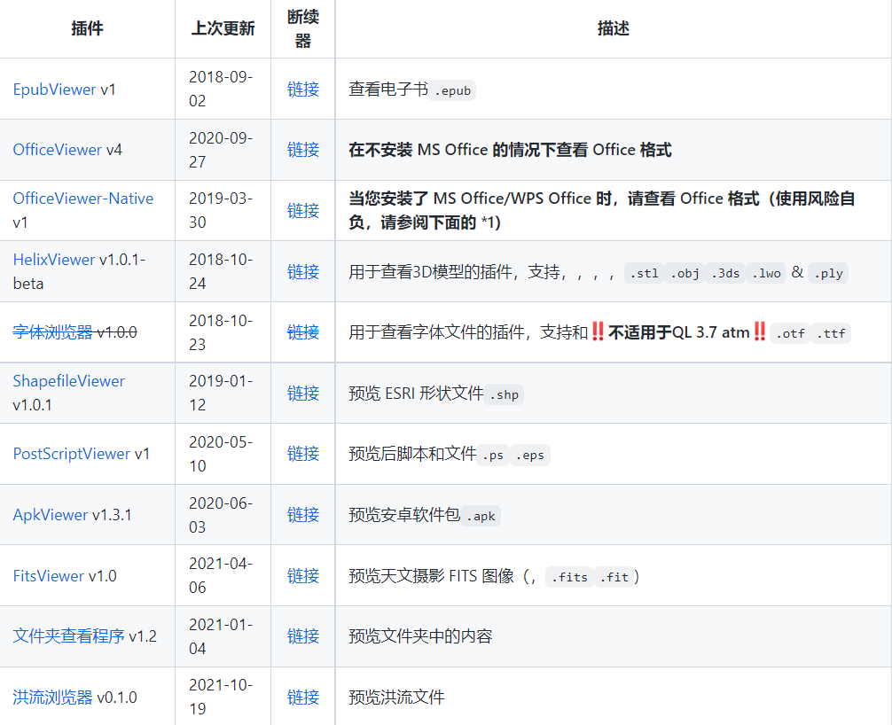892x725 pixels.
Task: Click 链接 in the ShapefileViewer row
Action: 302,394
